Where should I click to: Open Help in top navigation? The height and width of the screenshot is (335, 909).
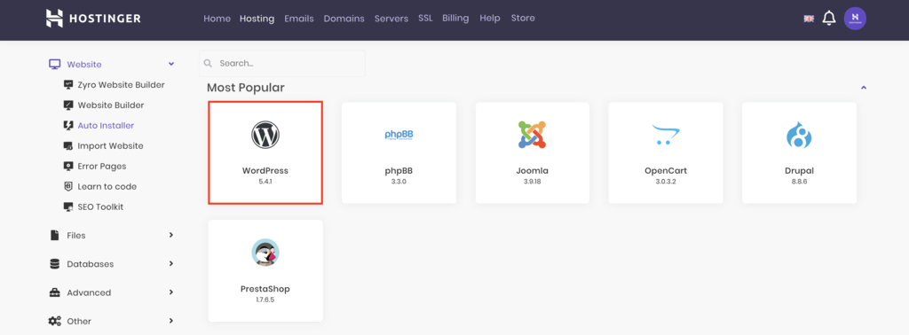pyautogui.click(x=490, y=19)
